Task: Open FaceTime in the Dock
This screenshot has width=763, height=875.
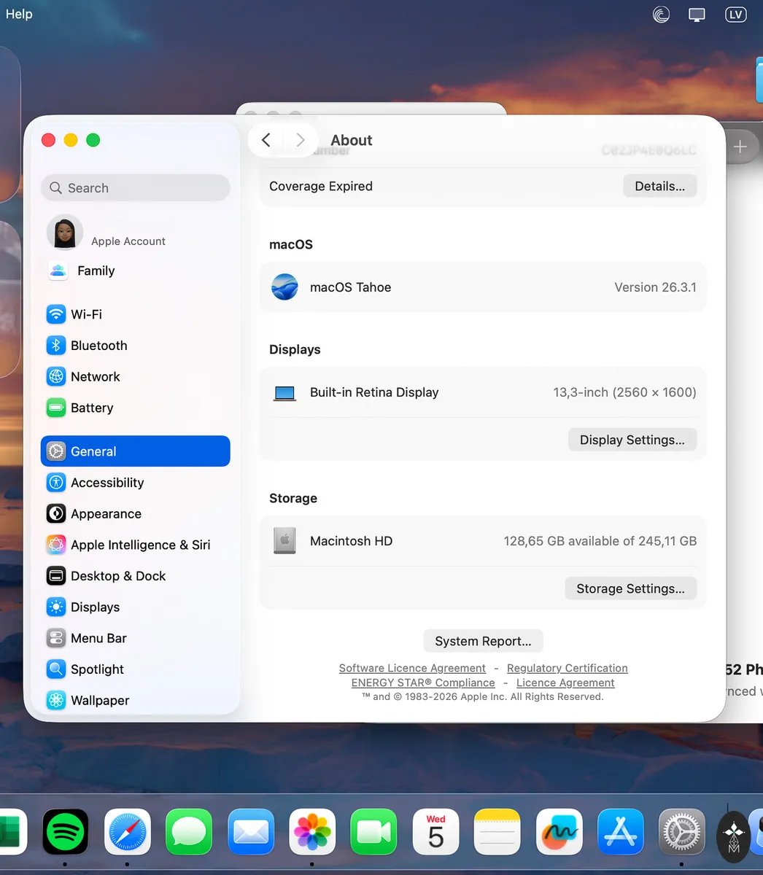Action: (x=373, y=832)
